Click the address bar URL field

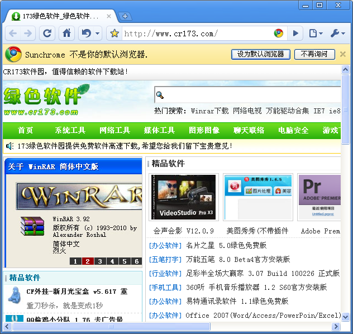(197, 34)
